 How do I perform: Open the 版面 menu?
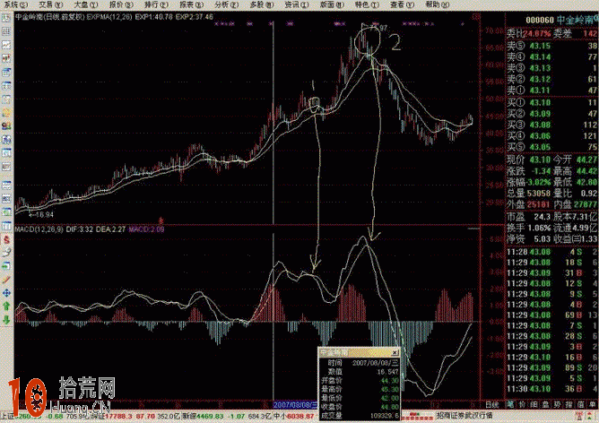[332, 4]
